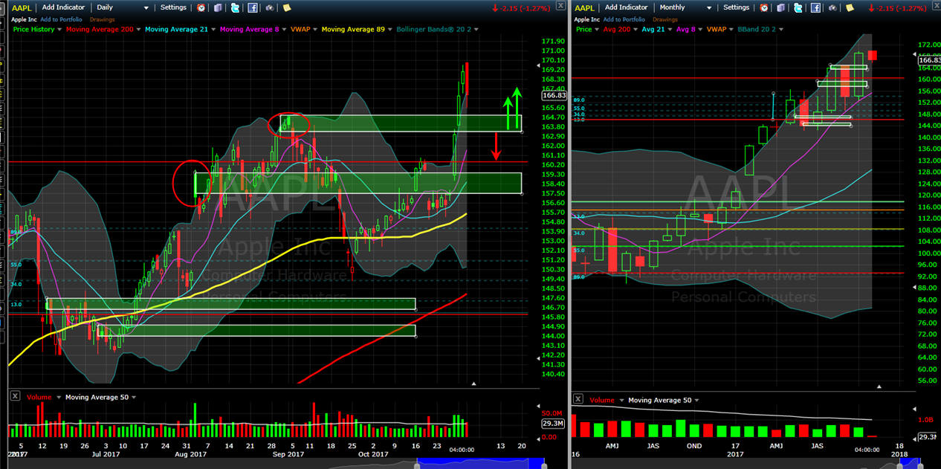
Task: Close the Volume panel in the Monthly chart
Action: (578, 400)
